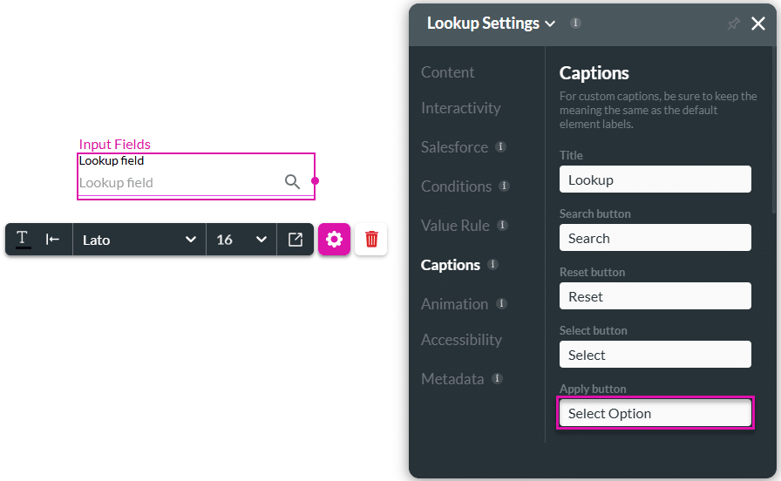
Task: Open the Interactivity section
Action: tap(461, 108)
